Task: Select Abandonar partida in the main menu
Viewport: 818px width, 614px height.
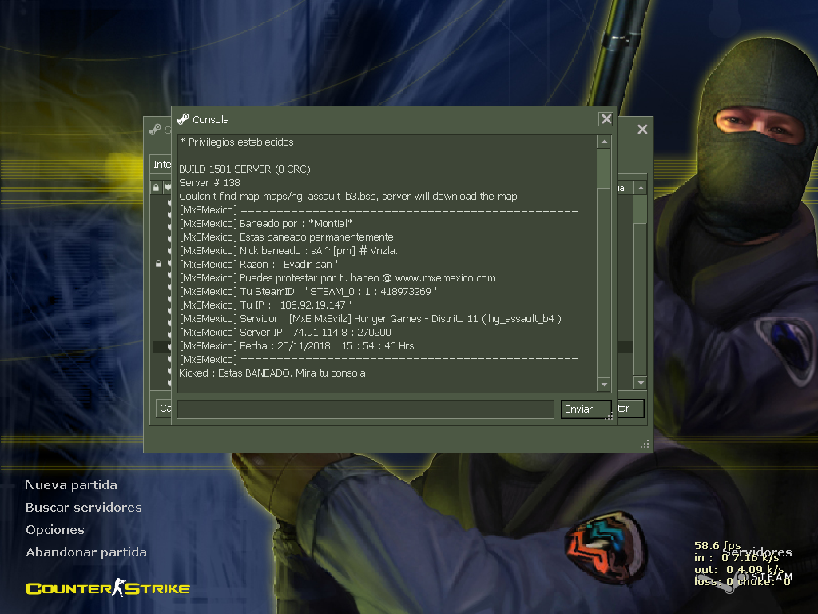Action: (86, 552)
